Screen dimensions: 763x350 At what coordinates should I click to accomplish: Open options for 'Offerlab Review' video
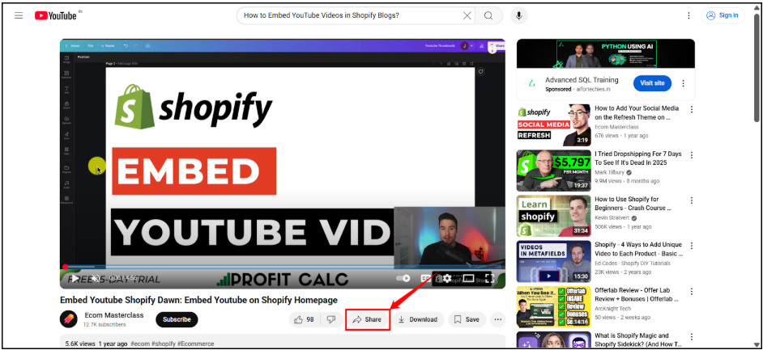(x=692, y=292)
